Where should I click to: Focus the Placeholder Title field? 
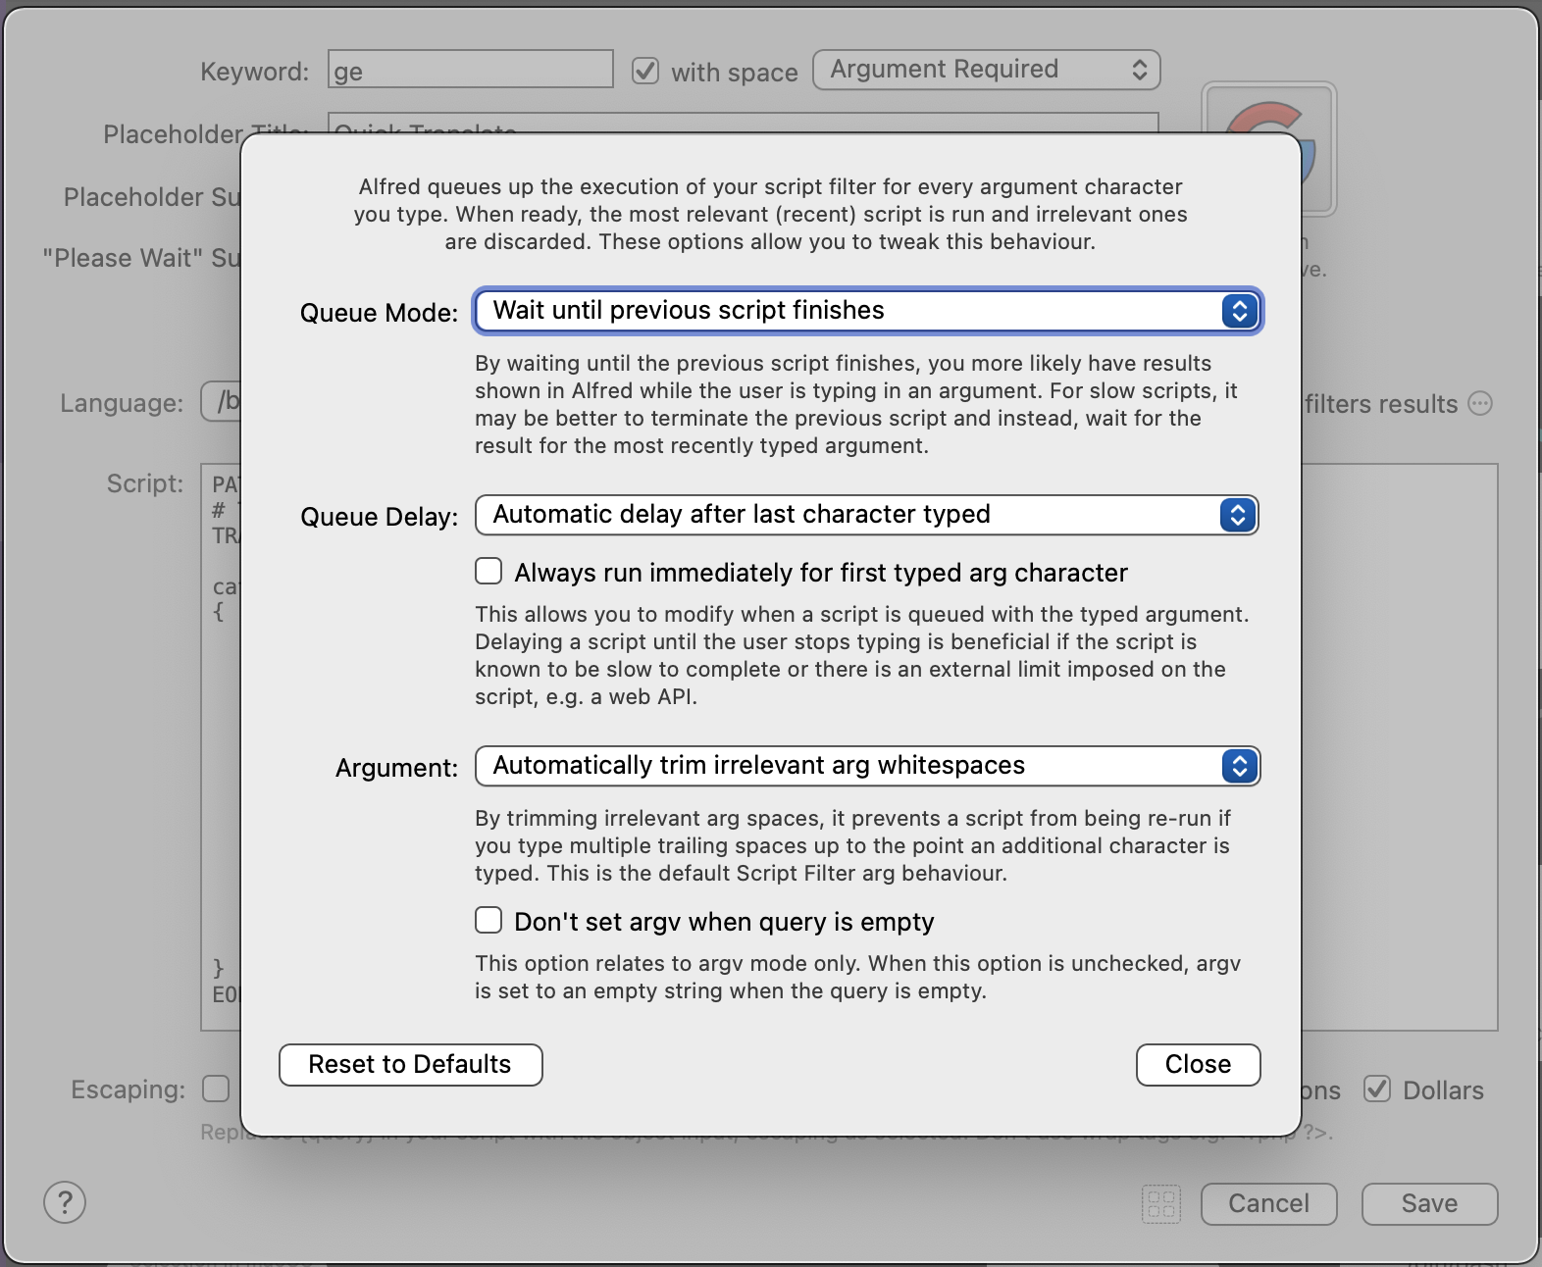tap(744, 124)
